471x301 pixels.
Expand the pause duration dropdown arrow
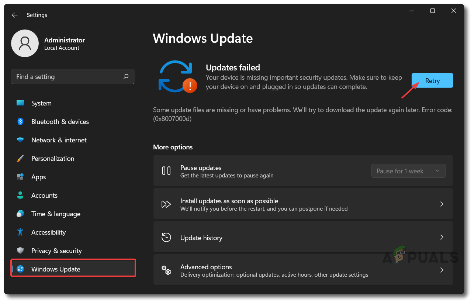tap(437, 171)
